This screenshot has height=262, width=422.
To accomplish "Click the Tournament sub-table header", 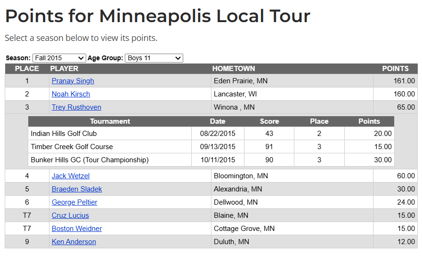I will coord(110,121).
